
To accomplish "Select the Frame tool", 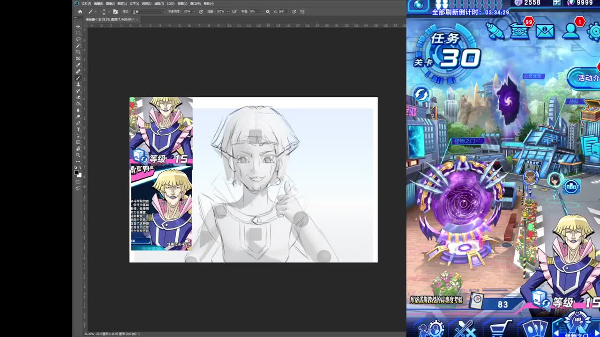I will click(x=78, y=59).
